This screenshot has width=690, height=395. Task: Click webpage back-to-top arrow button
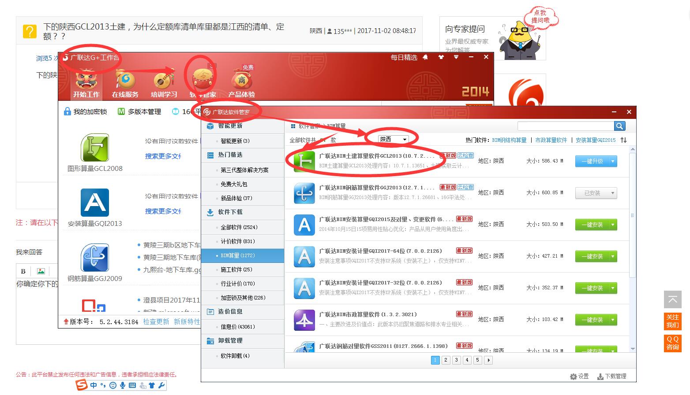[x=673, y=299]
